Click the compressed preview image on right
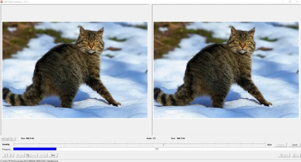Image resolution: width=301 pixels, height=162 pixels. [x=226, y=70]
